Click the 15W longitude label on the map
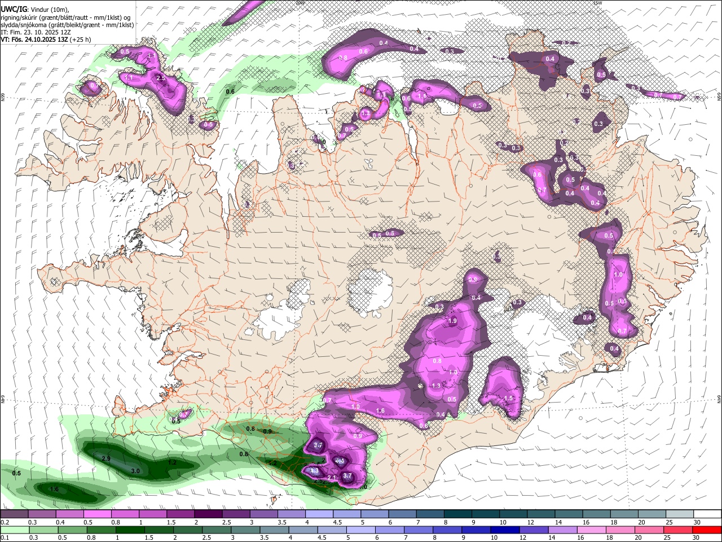 click(598, 3)
